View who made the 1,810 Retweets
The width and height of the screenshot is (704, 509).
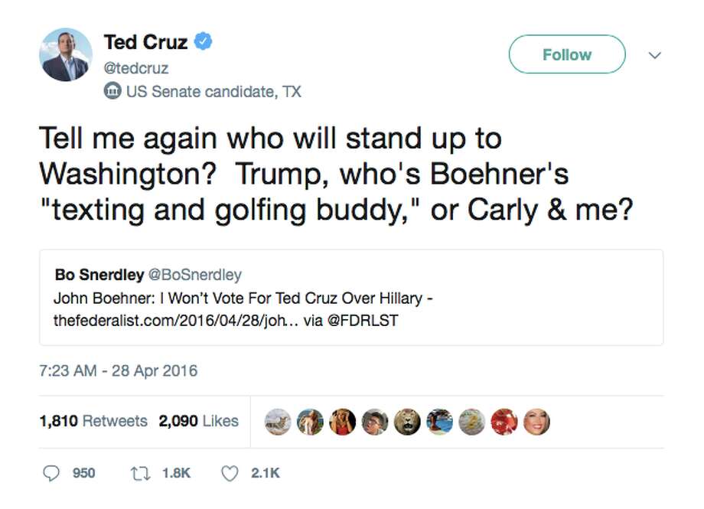(93, 420)
